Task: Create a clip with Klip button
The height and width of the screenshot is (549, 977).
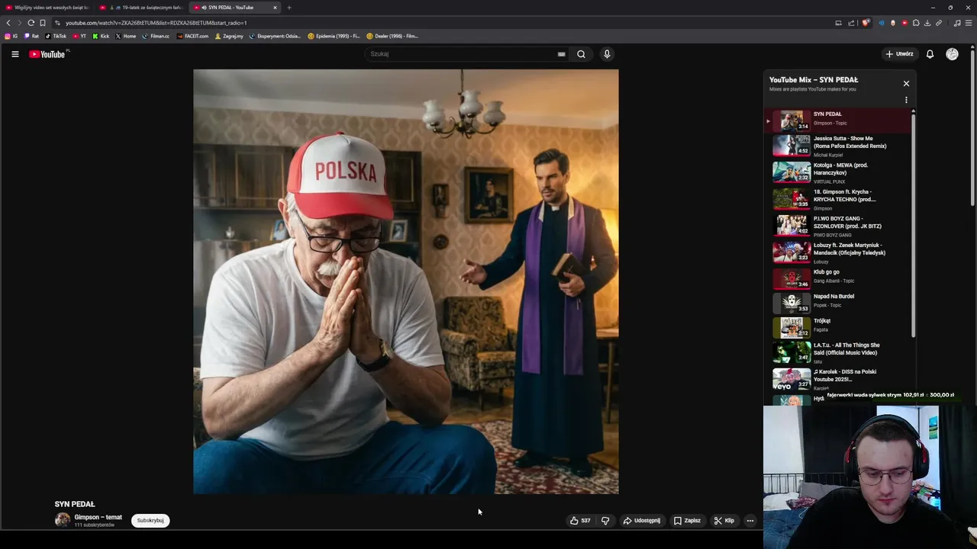Action: (724, 521)
